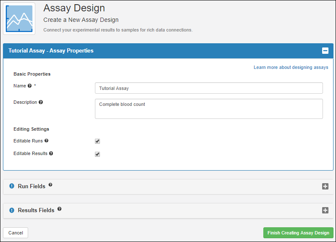
Task: Click the Editable Runs help icon
Action: click(47, 141)
